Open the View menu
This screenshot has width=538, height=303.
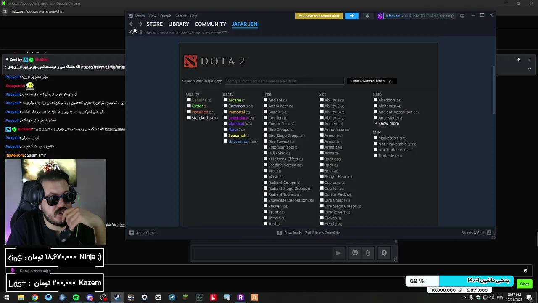coord(152,16)
